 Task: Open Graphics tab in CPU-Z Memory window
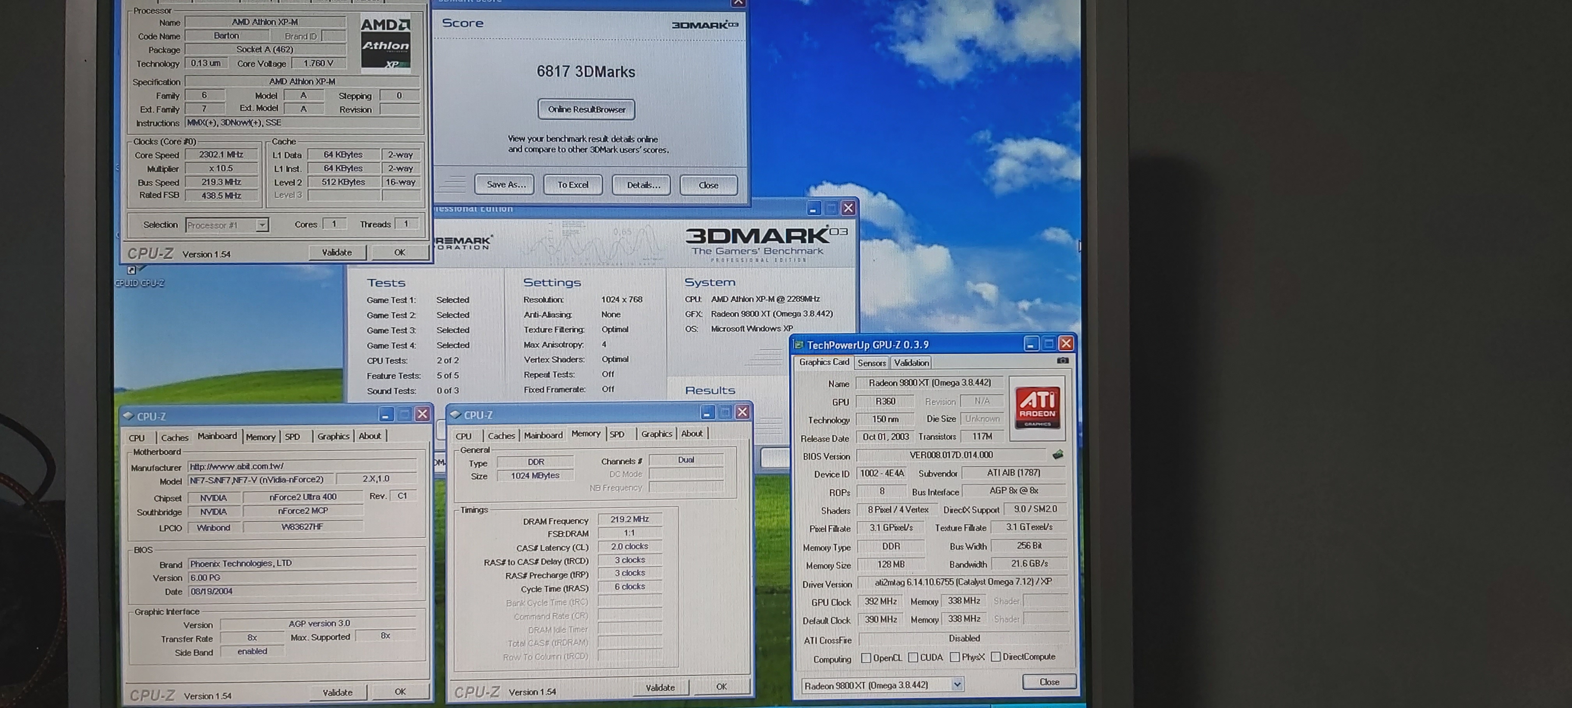tap(656, 434)
